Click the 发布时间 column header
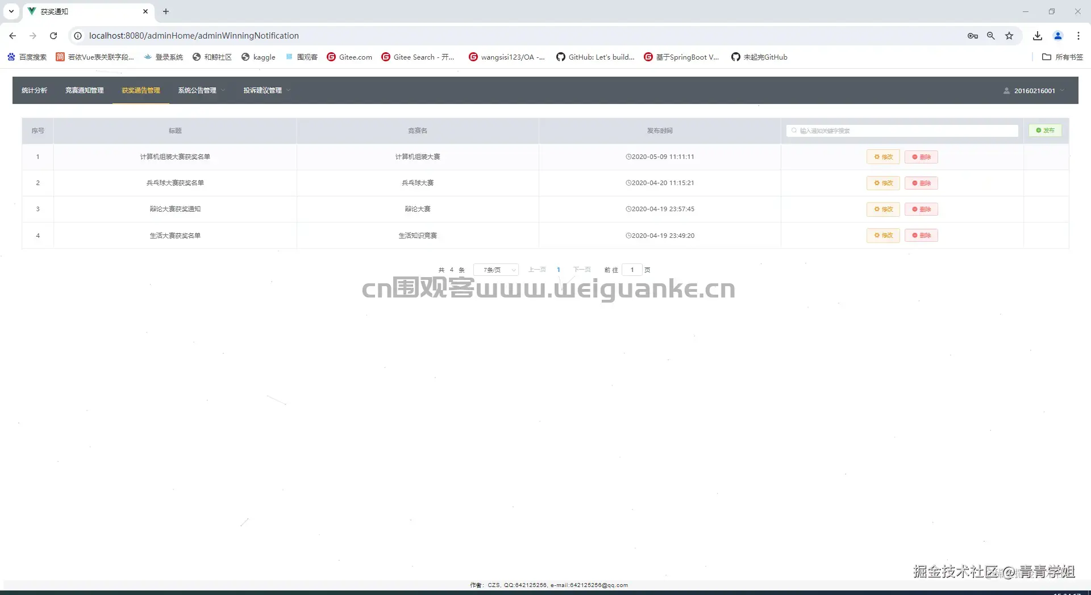 [660, 131]
